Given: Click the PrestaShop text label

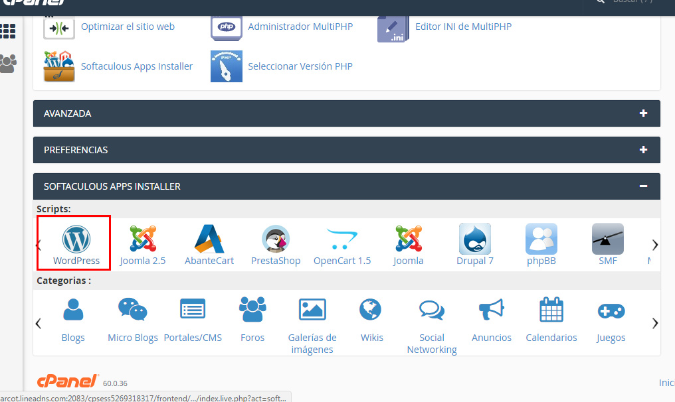Looking at the screenshot, I should tap(276, 261).
